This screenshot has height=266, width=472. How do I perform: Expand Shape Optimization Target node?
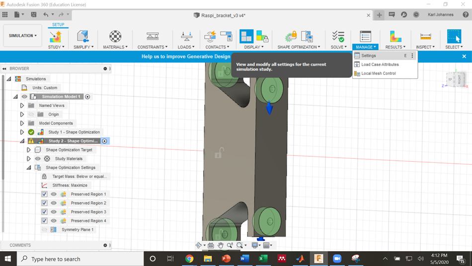[29, 150]
